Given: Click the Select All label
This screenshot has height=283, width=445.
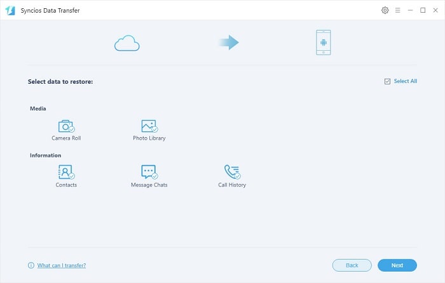Looking at the screenshot, I should 406,81.
